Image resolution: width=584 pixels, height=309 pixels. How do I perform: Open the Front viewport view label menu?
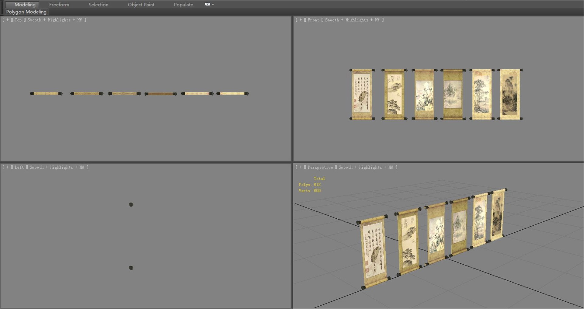coord(313,20)
